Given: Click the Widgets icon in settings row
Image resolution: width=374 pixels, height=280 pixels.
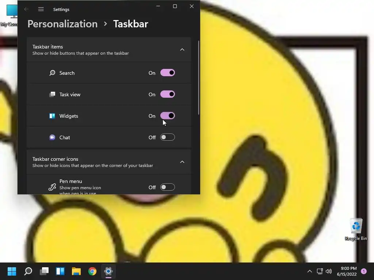Looking at the screenshot, I should (x=52, y=116).
